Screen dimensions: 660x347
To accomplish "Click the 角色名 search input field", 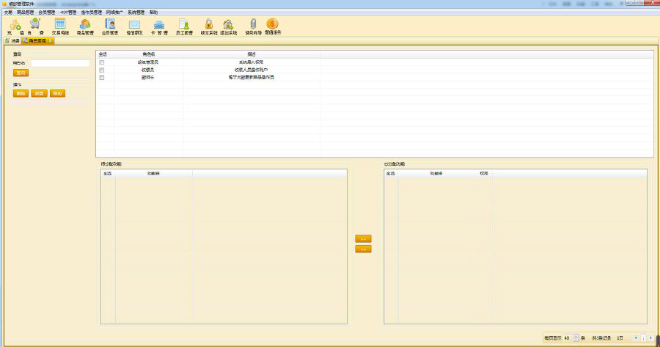I will click(60, 63).
